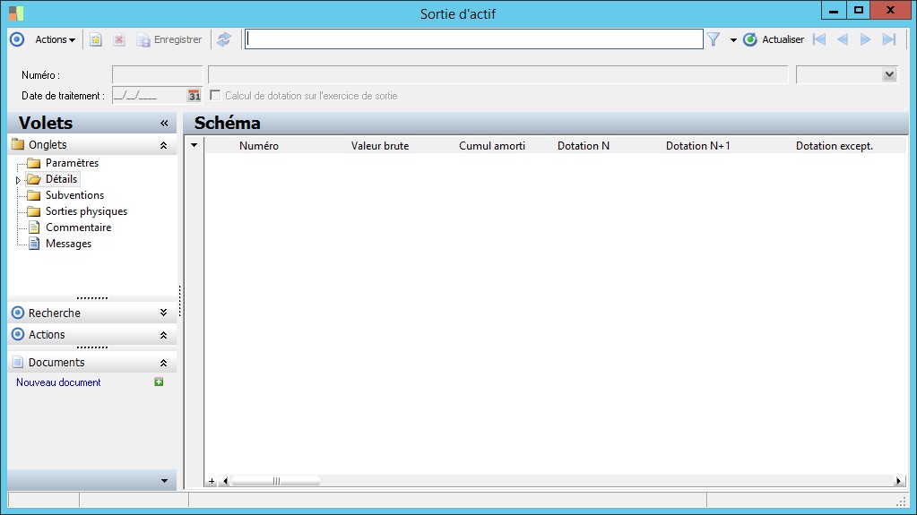Click the Actions panel circle icon
Image resolution: width=917 pixels, height=515 pixels.
point(18,334)
